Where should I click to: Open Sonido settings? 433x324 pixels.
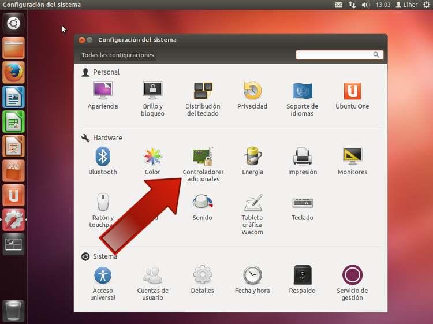[203, 207]
